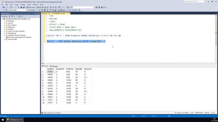Expand the Databases node

pos(4,21)
